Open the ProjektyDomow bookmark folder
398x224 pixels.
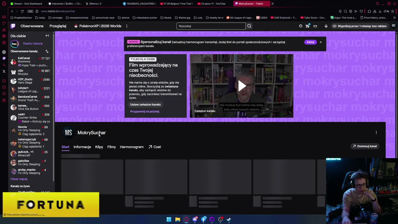point(21,18)
